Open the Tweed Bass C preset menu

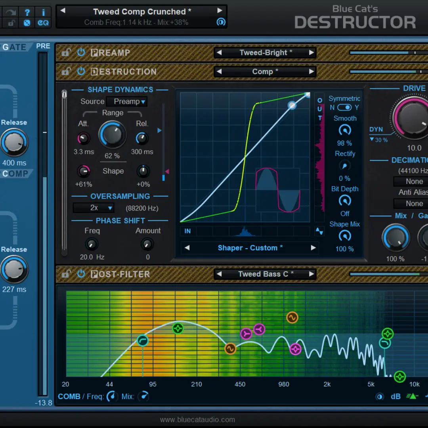265,274
